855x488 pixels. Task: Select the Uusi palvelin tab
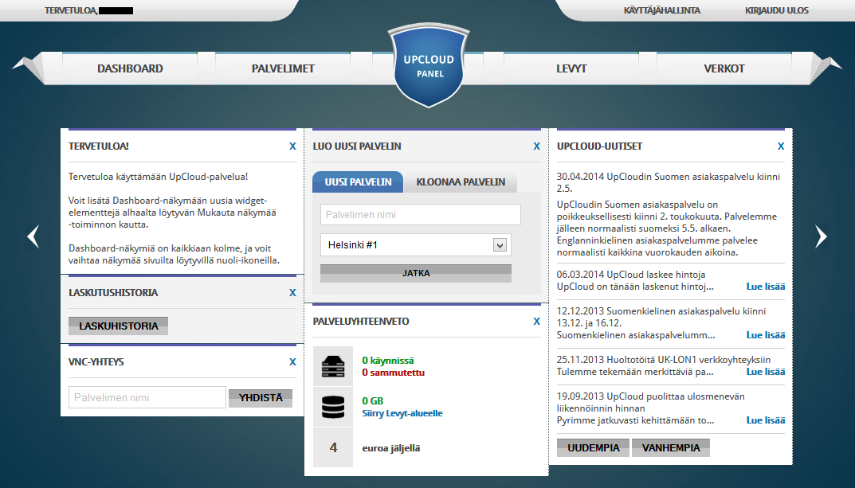358,182
